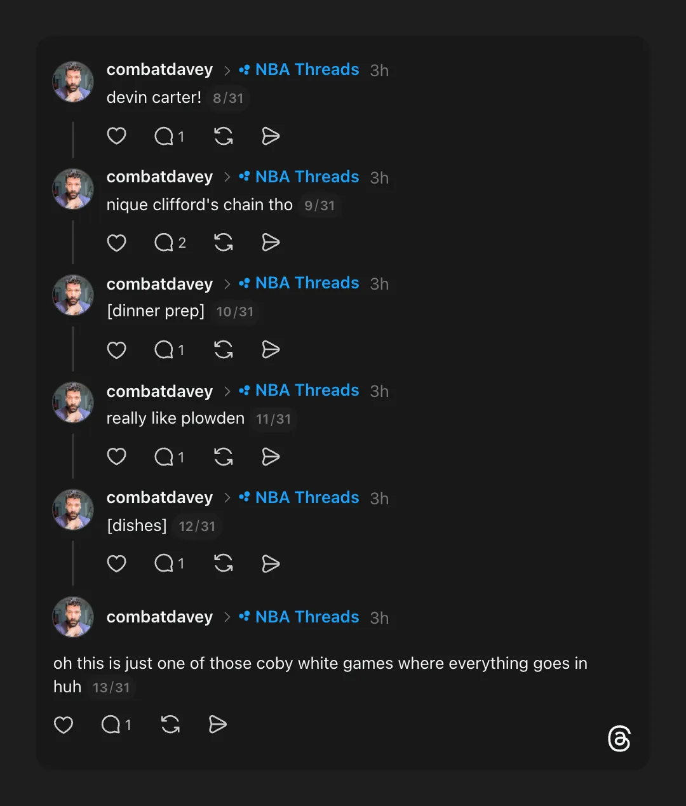Image resolution: width=686 pixels, height=806 pixels.
Task: View the 2 replies on clifford post
Action: [x=170, y=243]
